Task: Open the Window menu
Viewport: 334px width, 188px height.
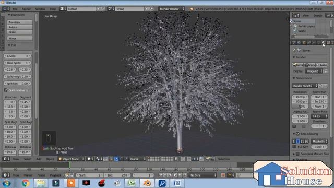Action: (x=40, y=9)
